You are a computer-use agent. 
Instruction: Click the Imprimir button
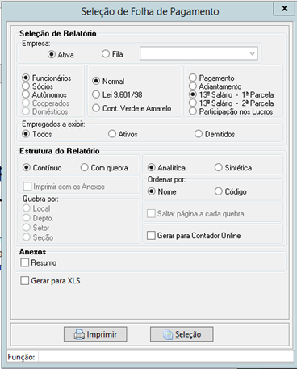[x=95, y=334]
